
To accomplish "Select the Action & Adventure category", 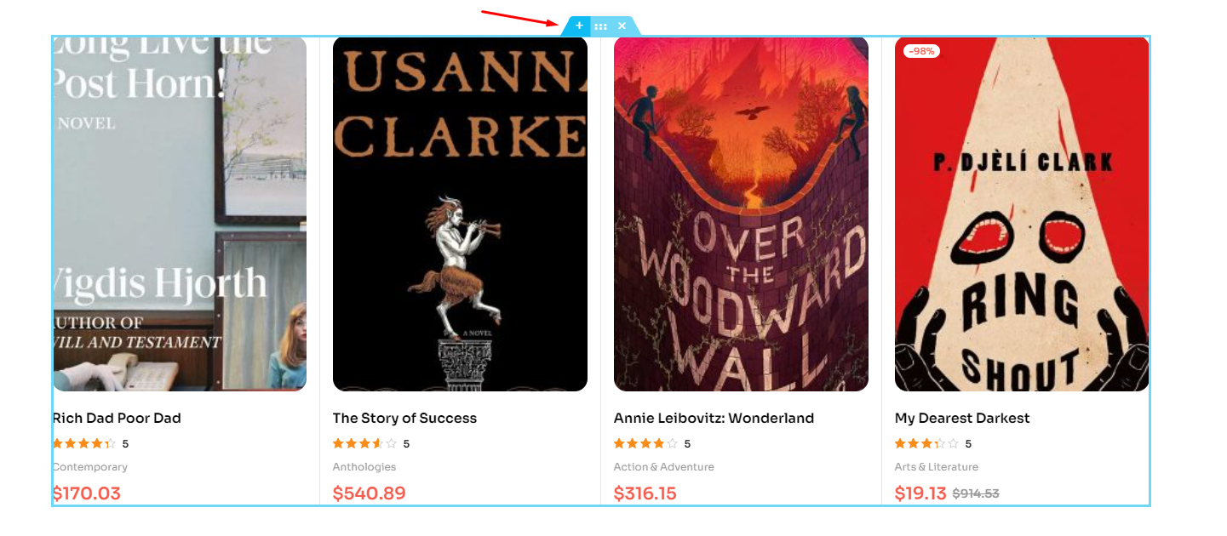I will (x=663, y=467).
